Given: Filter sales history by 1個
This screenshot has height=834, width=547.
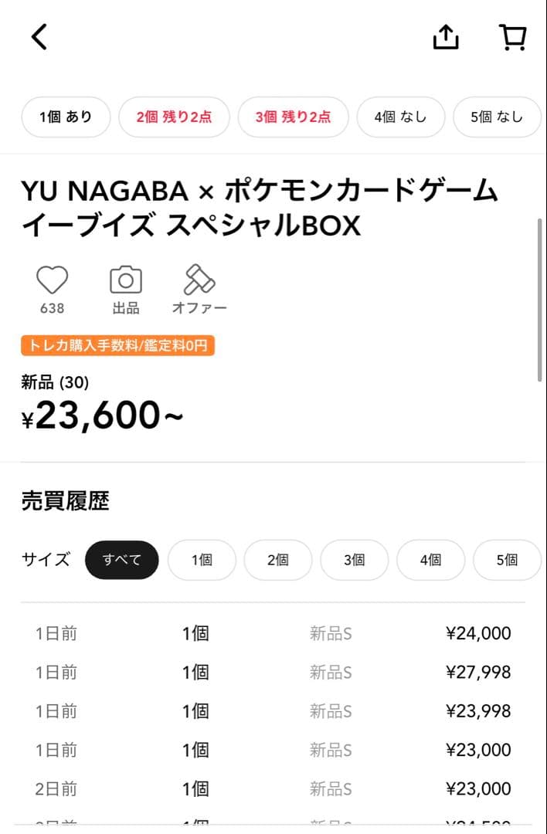Looking at the screenshot, I should [x=202, y=560].
